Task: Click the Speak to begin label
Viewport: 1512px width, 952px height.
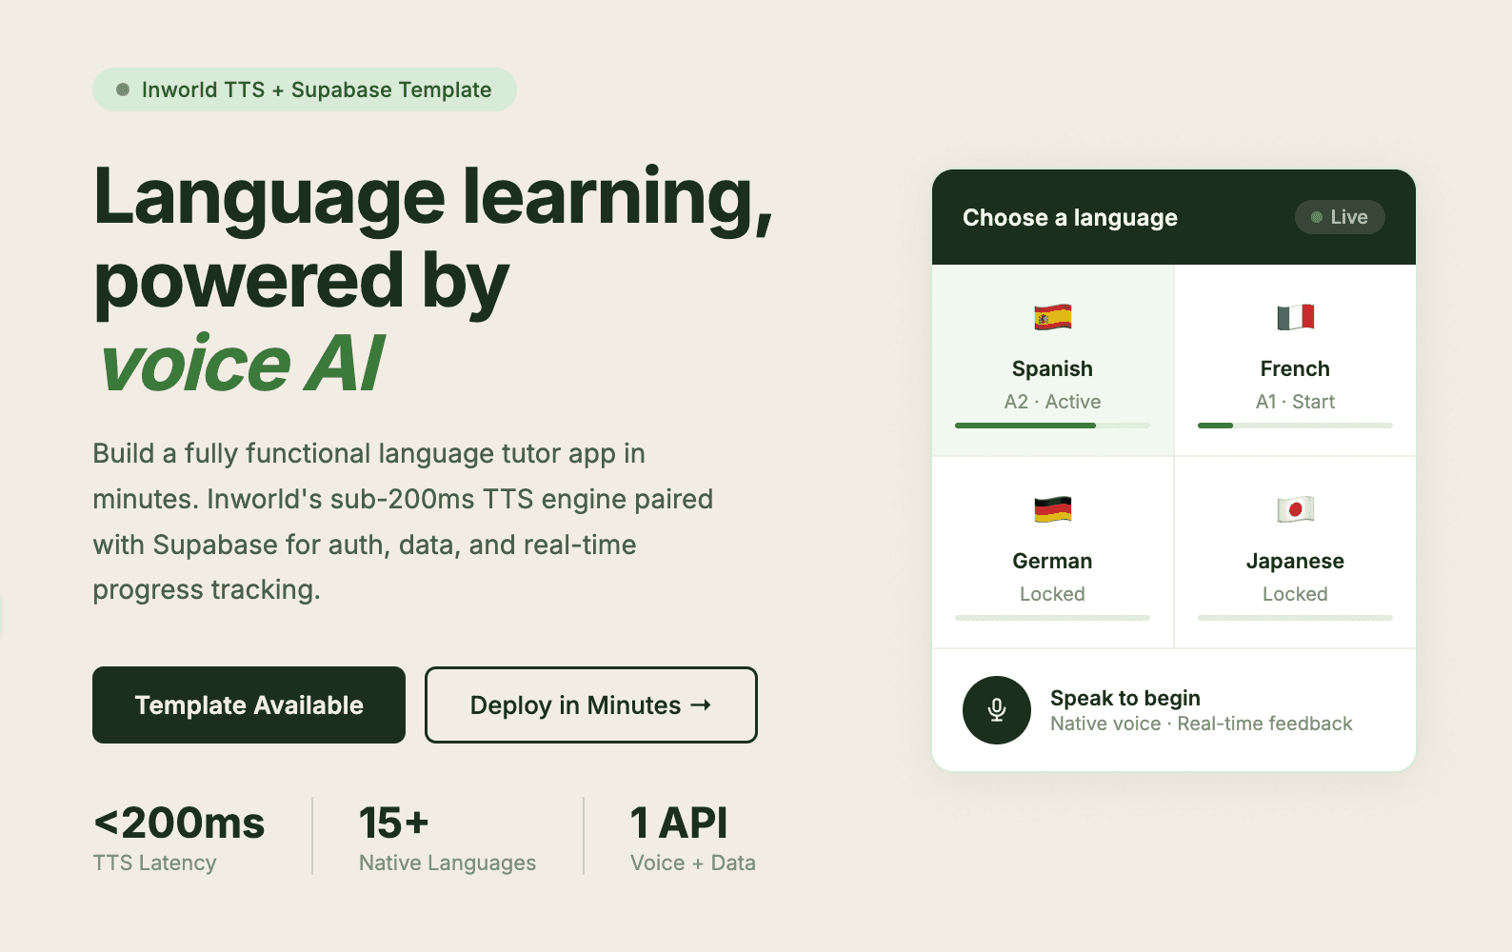Action: pyautogui.click(x=1124, y=698)
